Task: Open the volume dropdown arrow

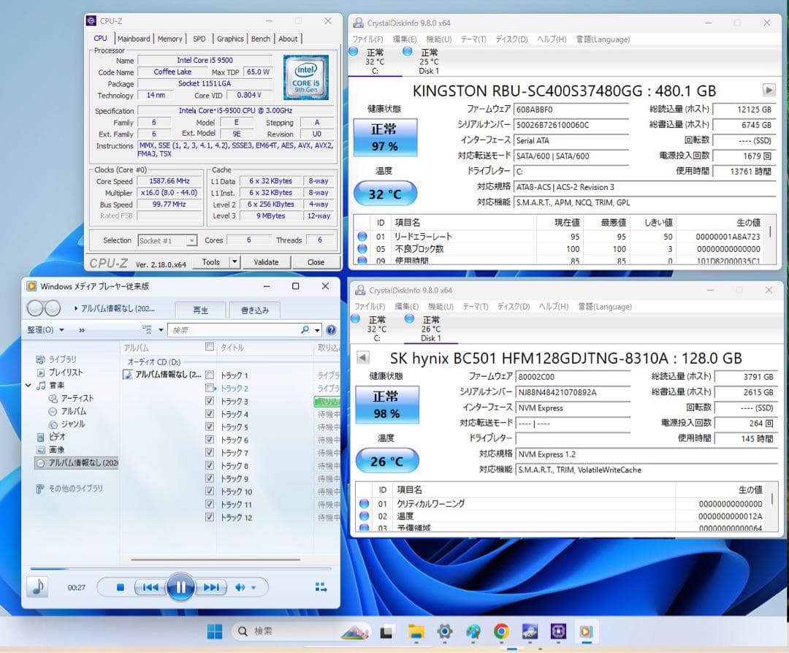Action: pyautogui.click(x=253, y=587)
